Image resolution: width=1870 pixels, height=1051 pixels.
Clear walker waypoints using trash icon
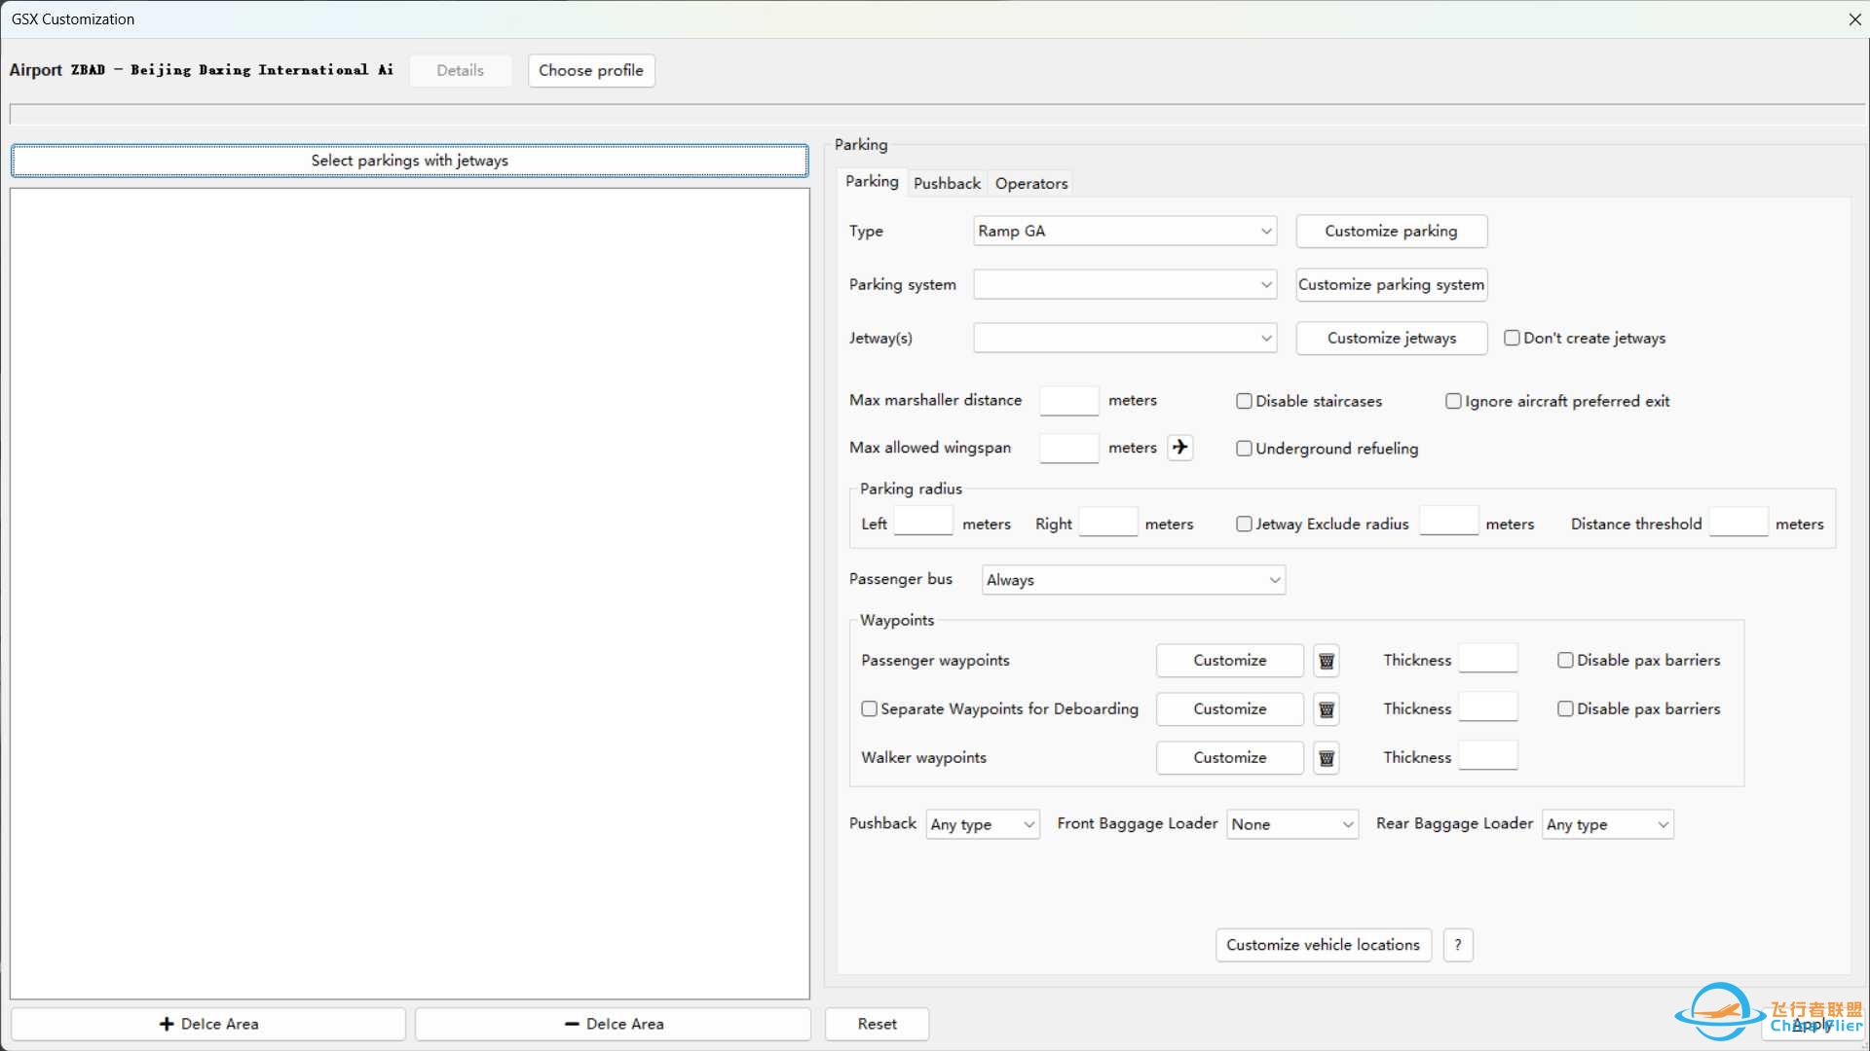1326,758
